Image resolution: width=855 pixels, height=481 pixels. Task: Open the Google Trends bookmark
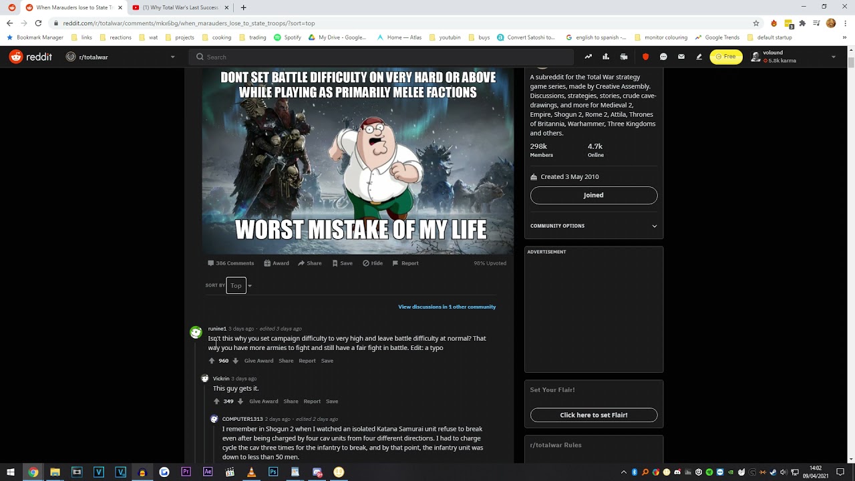point(717,37)
